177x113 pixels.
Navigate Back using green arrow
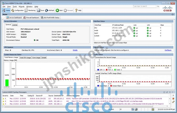[x=57, y=10]
